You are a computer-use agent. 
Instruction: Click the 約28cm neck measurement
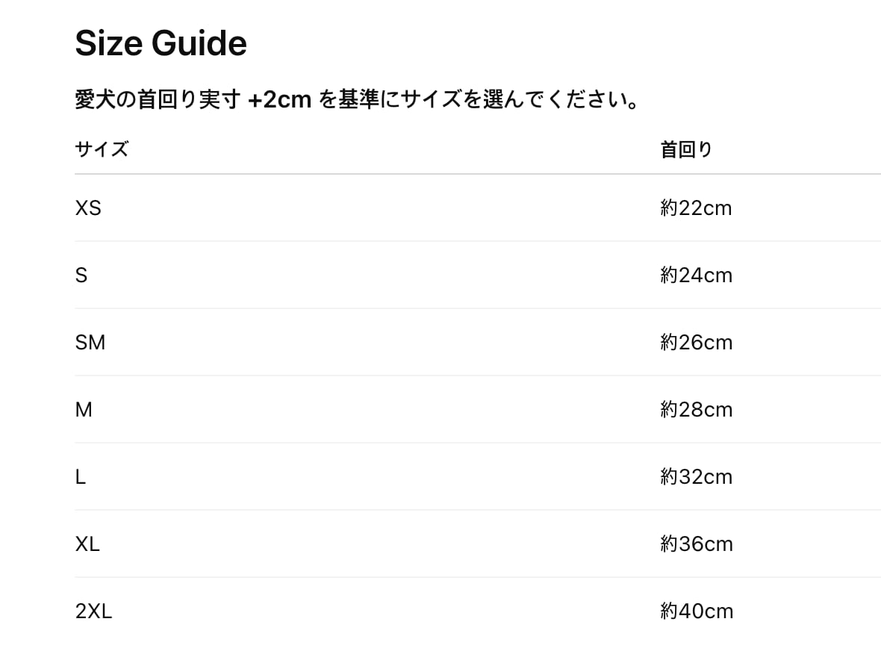pos(696,410)
